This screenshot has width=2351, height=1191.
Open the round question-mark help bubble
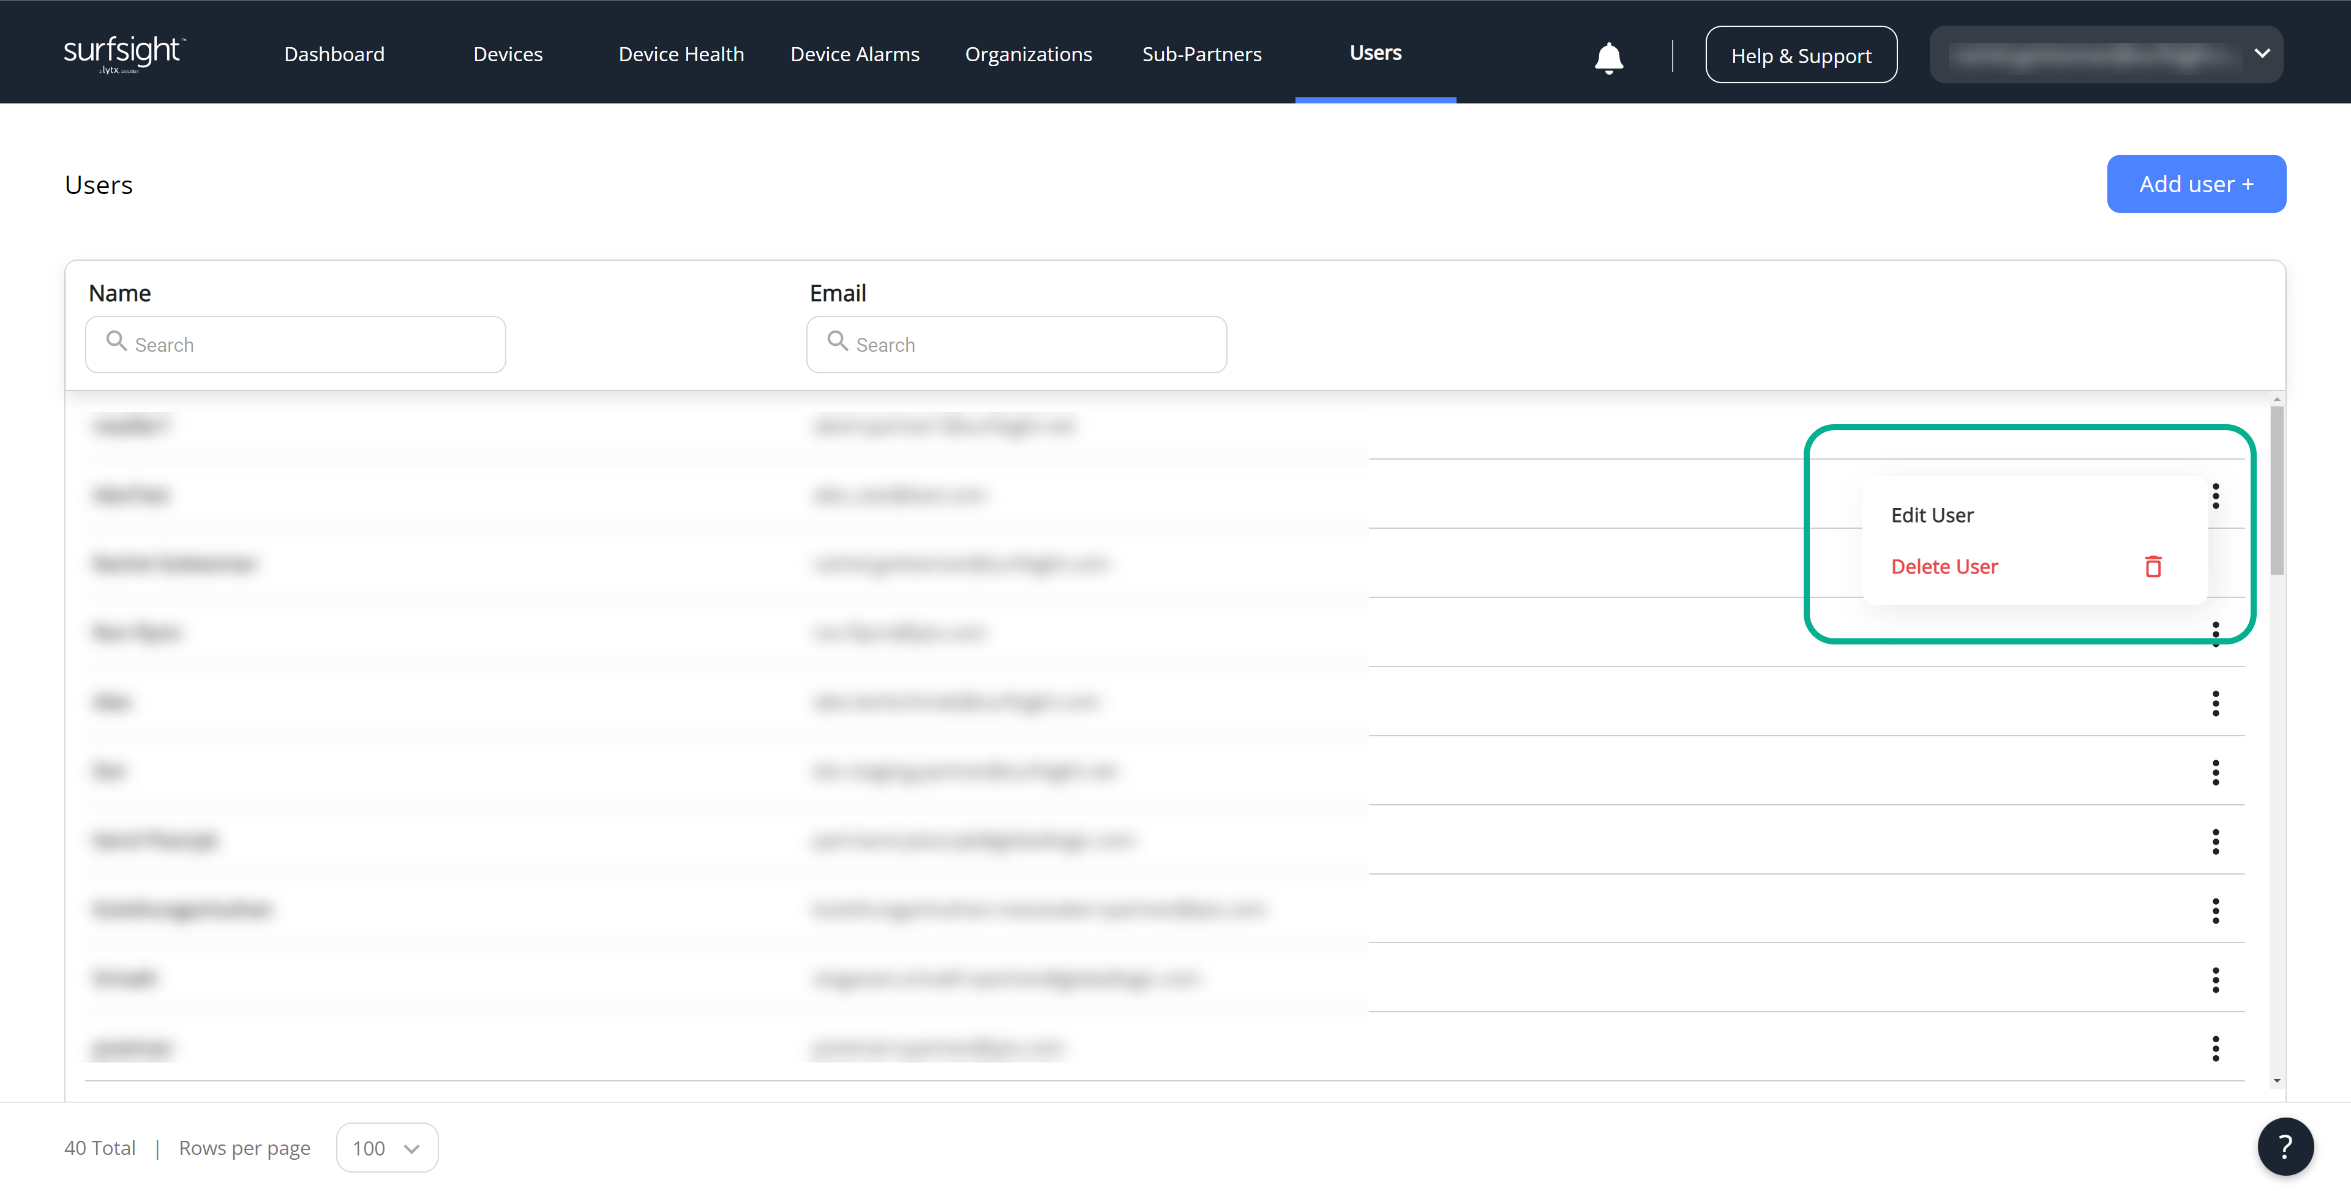click(2284, 1146)
